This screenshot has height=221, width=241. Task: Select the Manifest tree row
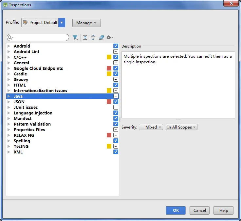pyautogui.click(x=63, y=118)
